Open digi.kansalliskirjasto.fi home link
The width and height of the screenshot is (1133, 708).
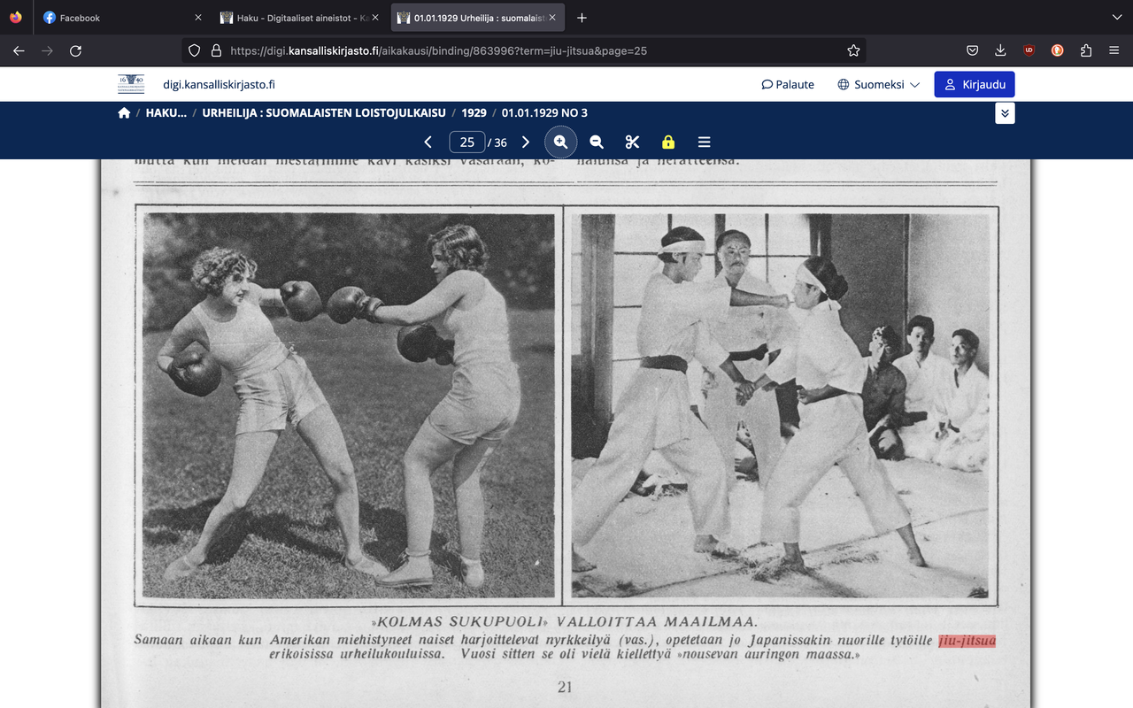[x=219, y=84]
